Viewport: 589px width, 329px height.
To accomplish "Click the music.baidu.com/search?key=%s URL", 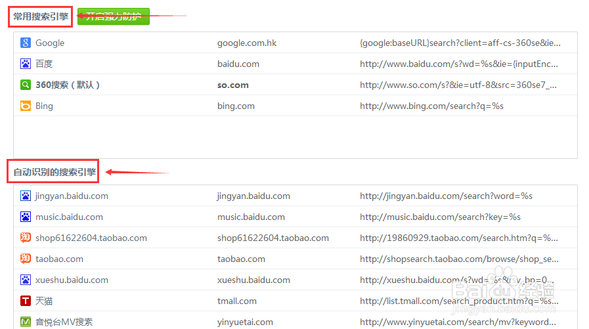I will pos(440,217).
